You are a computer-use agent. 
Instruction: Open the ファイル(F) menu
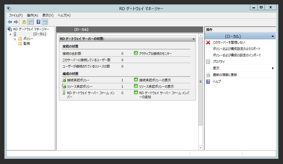(16, 15)
